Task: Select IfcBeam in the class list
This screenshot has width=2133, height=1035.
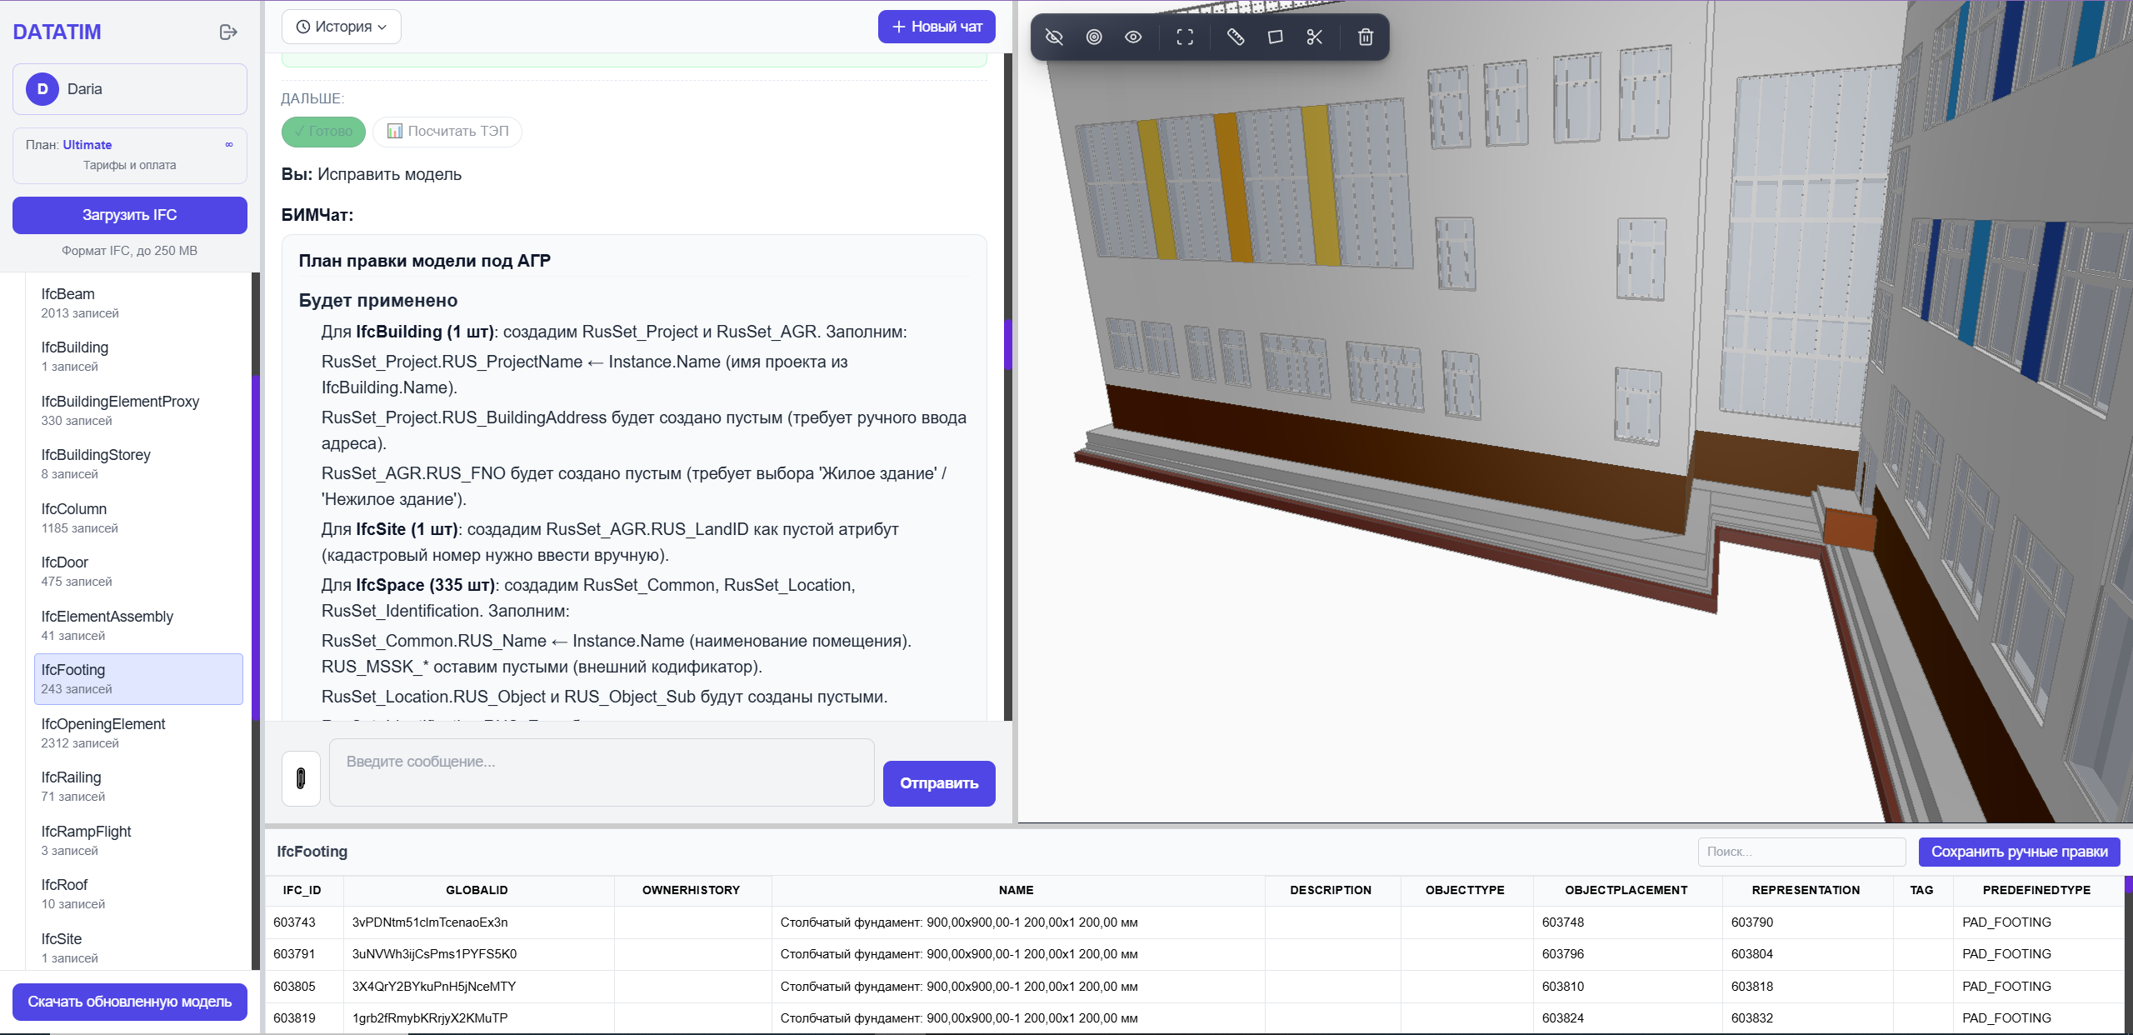Action: (x=137, y=303)
